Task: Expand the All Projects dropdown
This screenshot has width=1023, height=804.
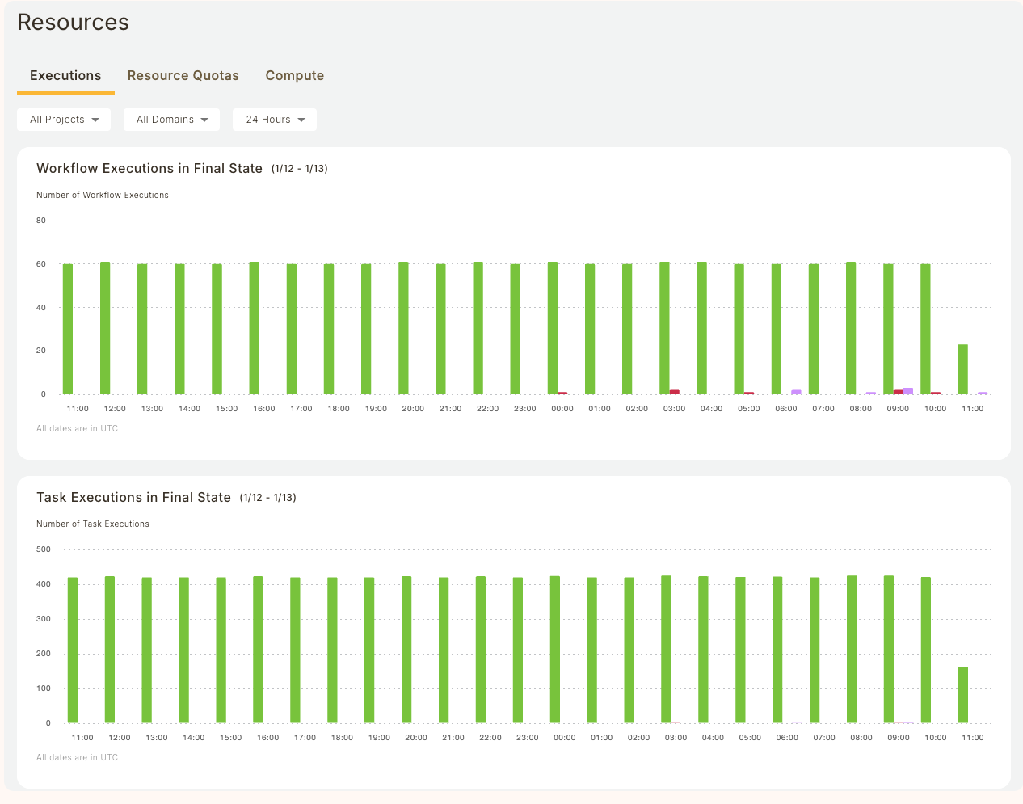Action: pos(64,120)
